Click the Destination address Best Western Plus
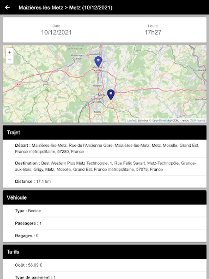Screen dimensions: 209x279 pos(106,166)
